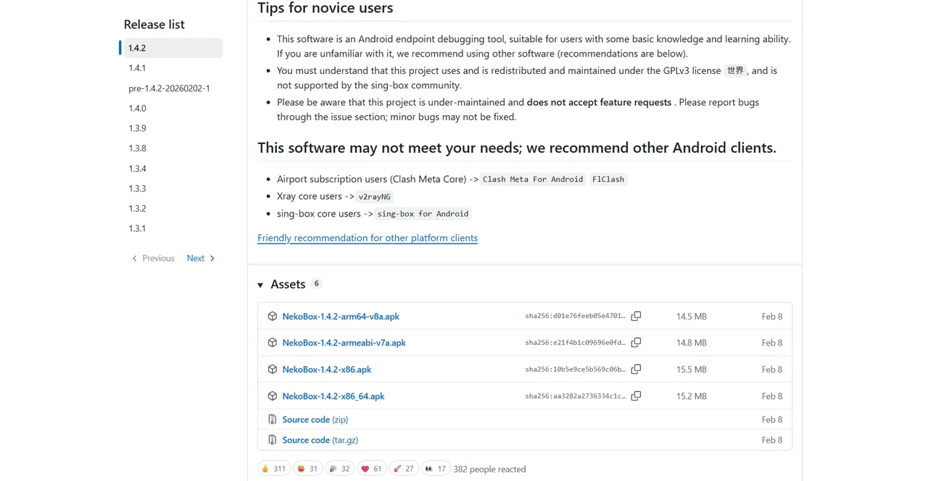Viewport: 928px width, 481px height.
Task: Go to Next page of release list
Action: point(201,258)
